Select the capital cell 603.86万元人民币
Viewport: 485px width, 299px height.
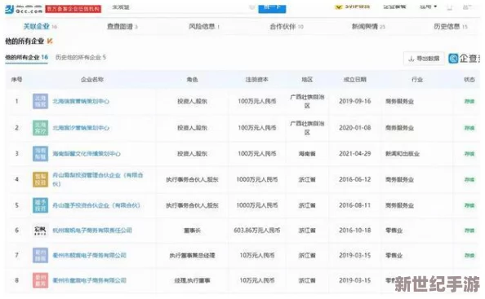[x=256, y=231]
